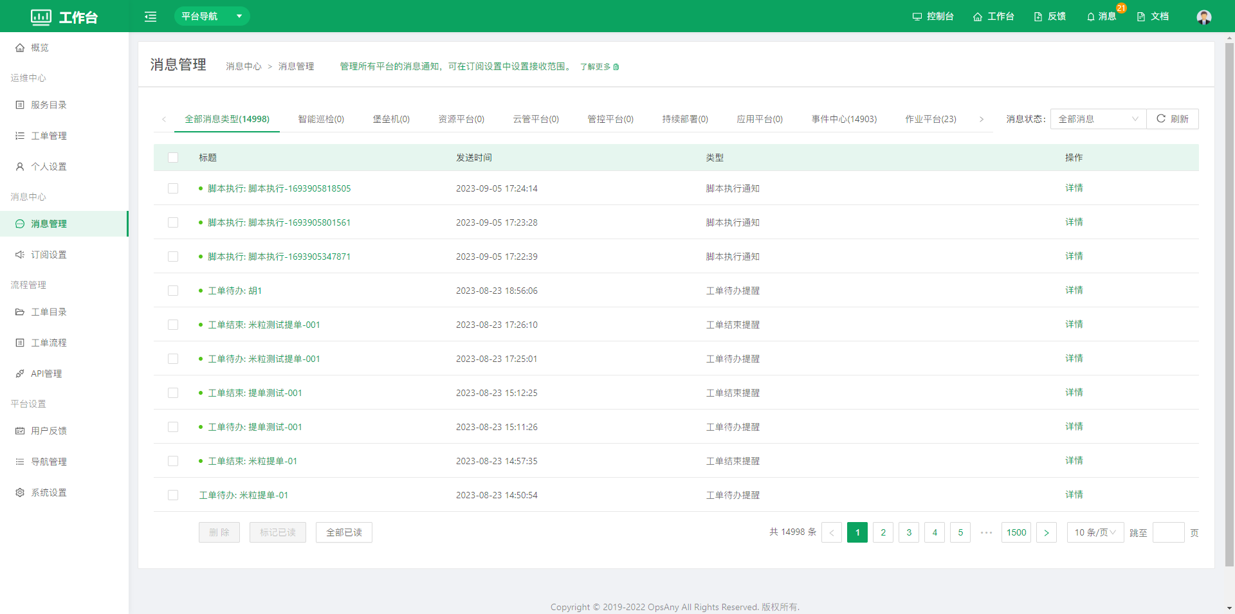Switch to 作业平台(23) tab

point(931,119)
